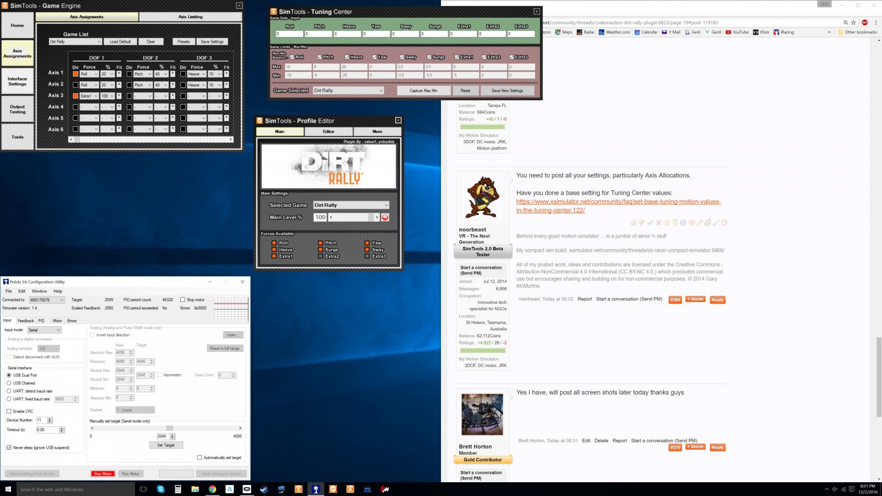Open Selected Game dropdown in Profile Editor
882x496 pixels.
click(351, 205)
